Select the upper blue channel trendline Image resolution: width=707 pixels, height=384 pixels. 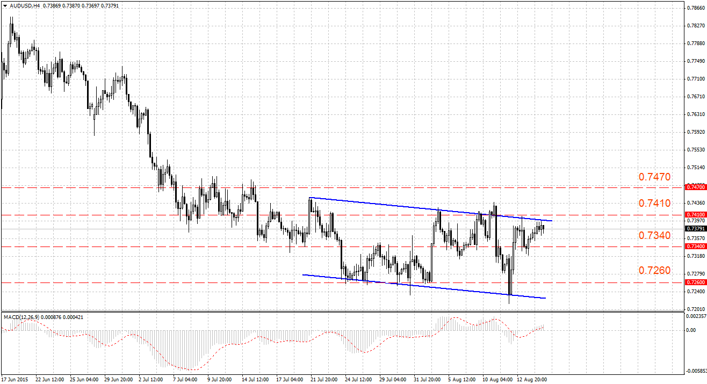pos(430,209)
